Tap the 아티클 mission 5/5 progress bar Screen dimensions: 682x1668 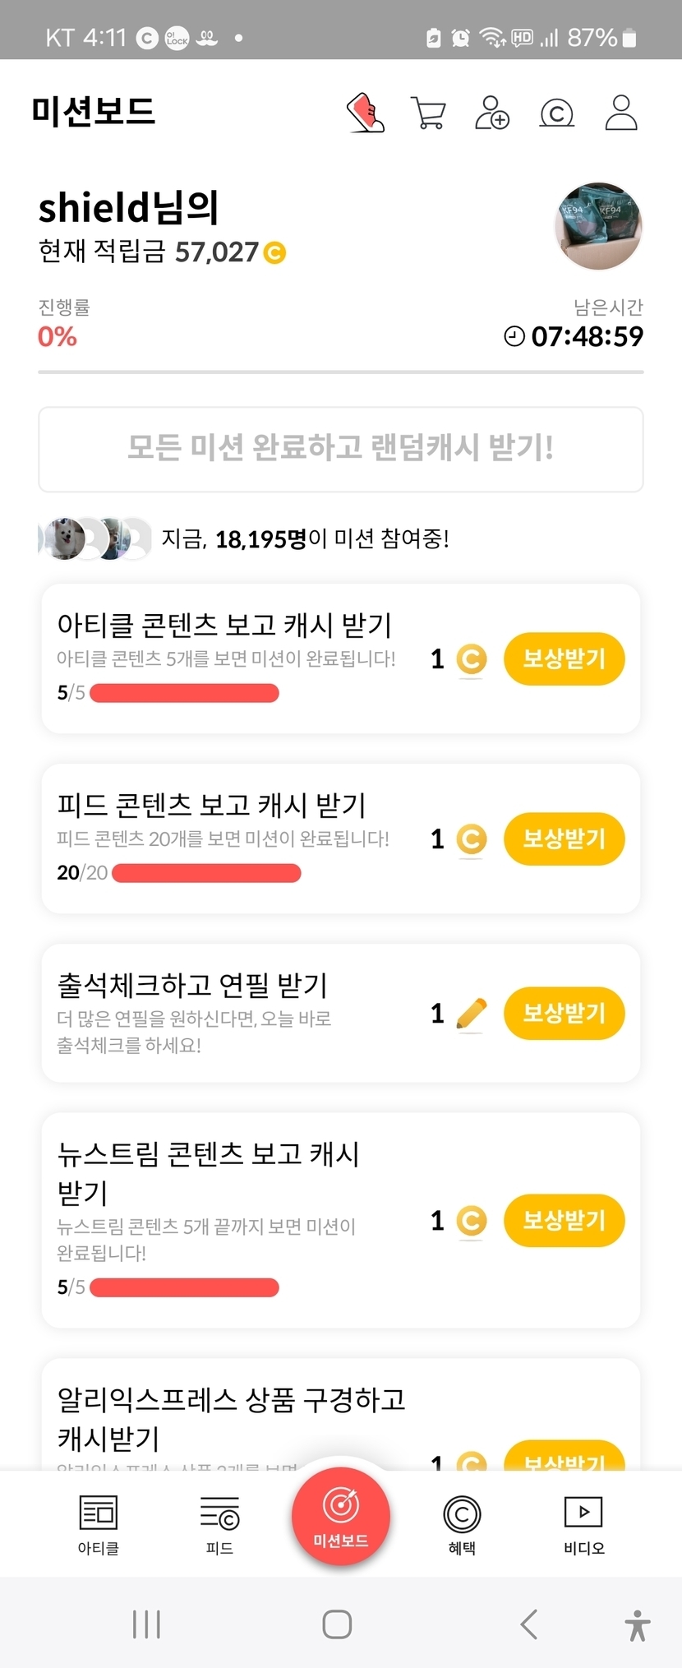click(184, 693)
